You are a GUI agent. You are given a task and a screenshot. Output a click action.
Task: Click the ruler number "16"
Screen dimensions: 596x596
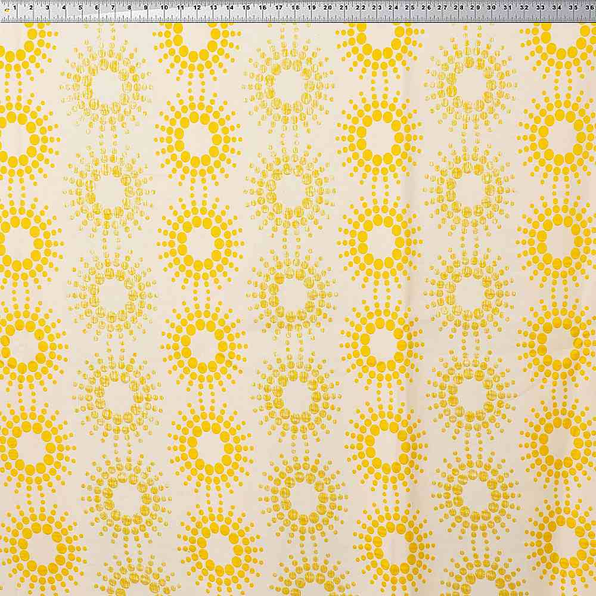pos(263,7)
